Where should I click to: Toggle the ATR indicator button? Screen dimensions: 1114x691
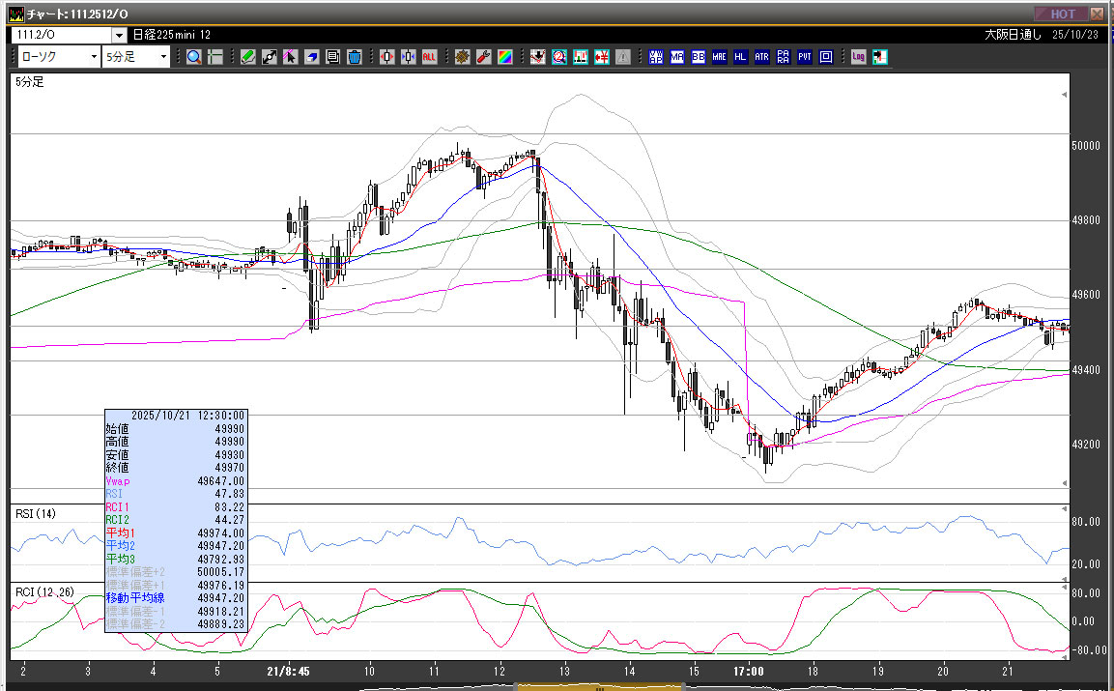click(x=761, y=57)
